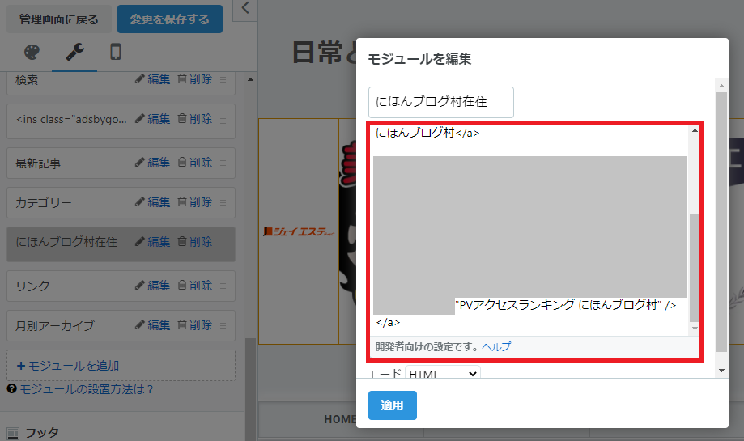
Task: Click drag handle icon of リンク row
Action: coord(223,286)
